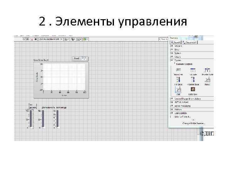Click the Time X-axis label
This screenshot has width=226, height=170.
(64, 95)
